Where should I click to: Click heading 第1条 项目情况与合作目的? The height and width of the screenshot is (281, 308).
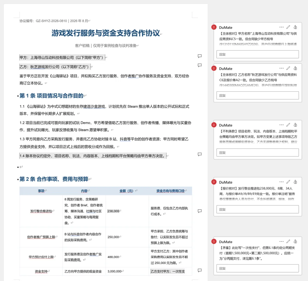[51, 96]
